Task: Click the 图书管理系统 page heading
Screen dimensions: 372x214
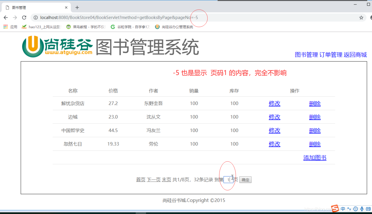Action: (147, 47)
